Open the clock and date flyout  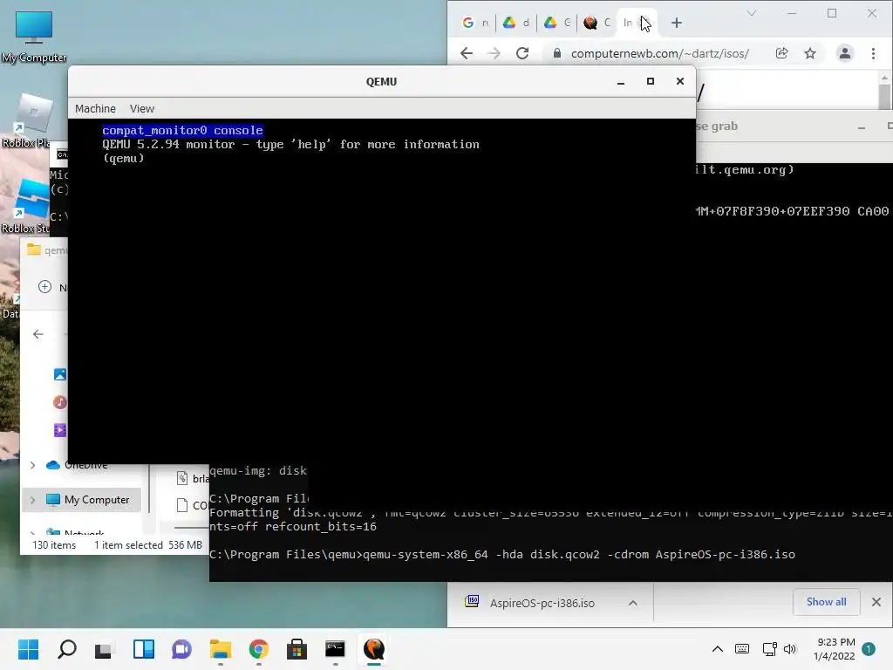click(835, 649)
